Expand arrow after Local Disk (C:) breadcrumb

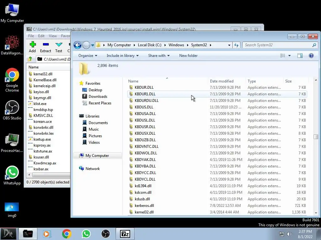click(165, 45)
